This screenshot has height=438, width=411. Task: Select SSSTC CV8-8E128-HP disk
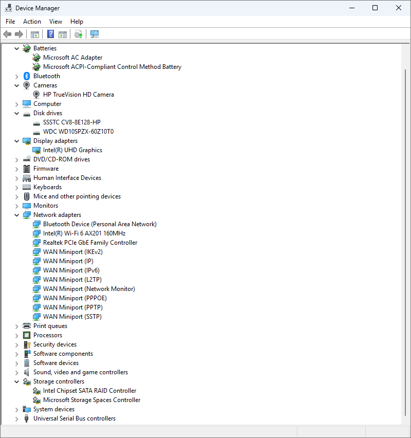coord(72,122)
